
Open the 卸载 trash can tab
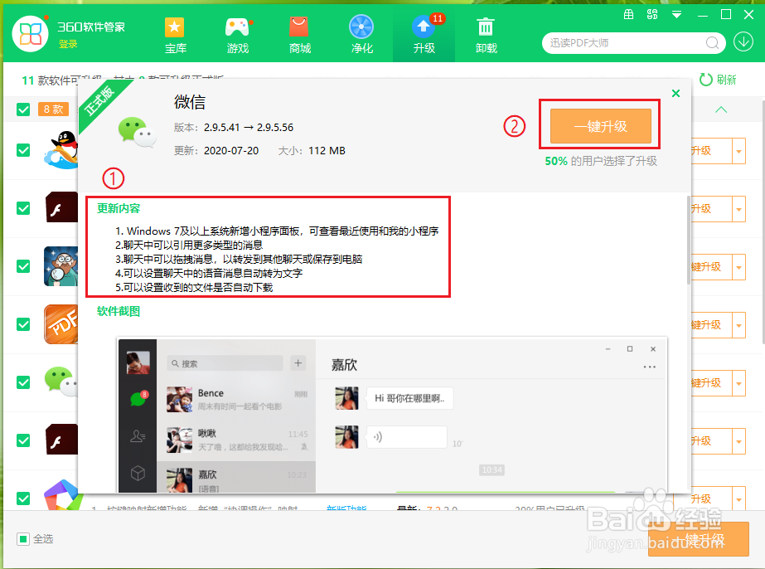tap(486, 35)
